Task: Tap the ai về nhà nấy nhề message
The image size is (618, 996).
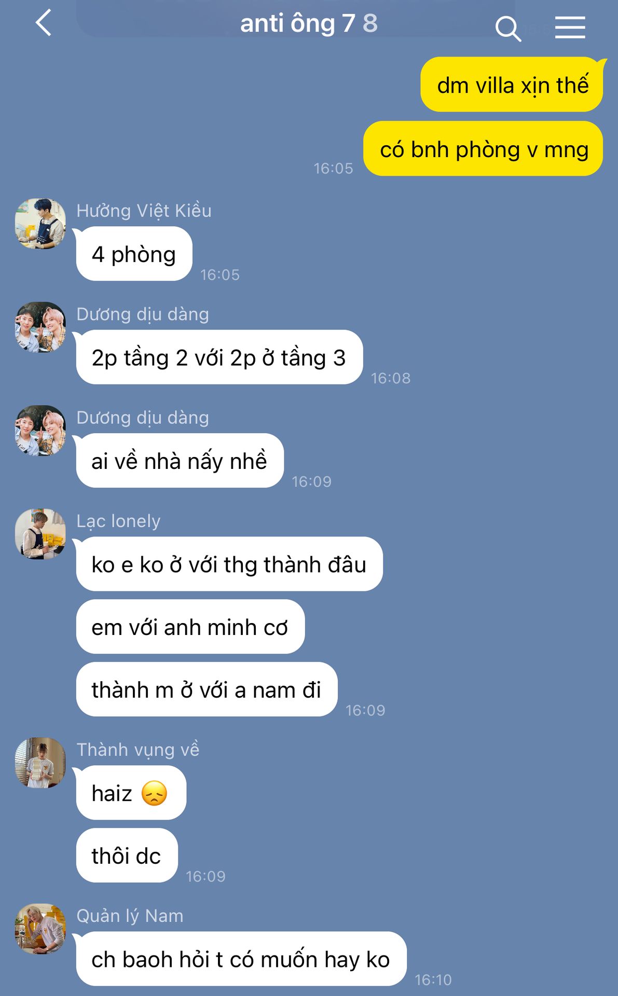Action: tap(180, 461)
